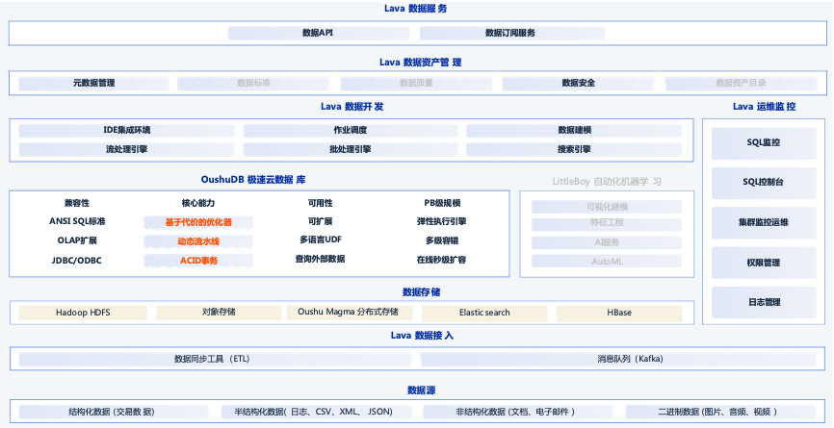Click the OushuDB 极速云数据库 heading
The width and height of the screenshot is (834, 428).
253,180
